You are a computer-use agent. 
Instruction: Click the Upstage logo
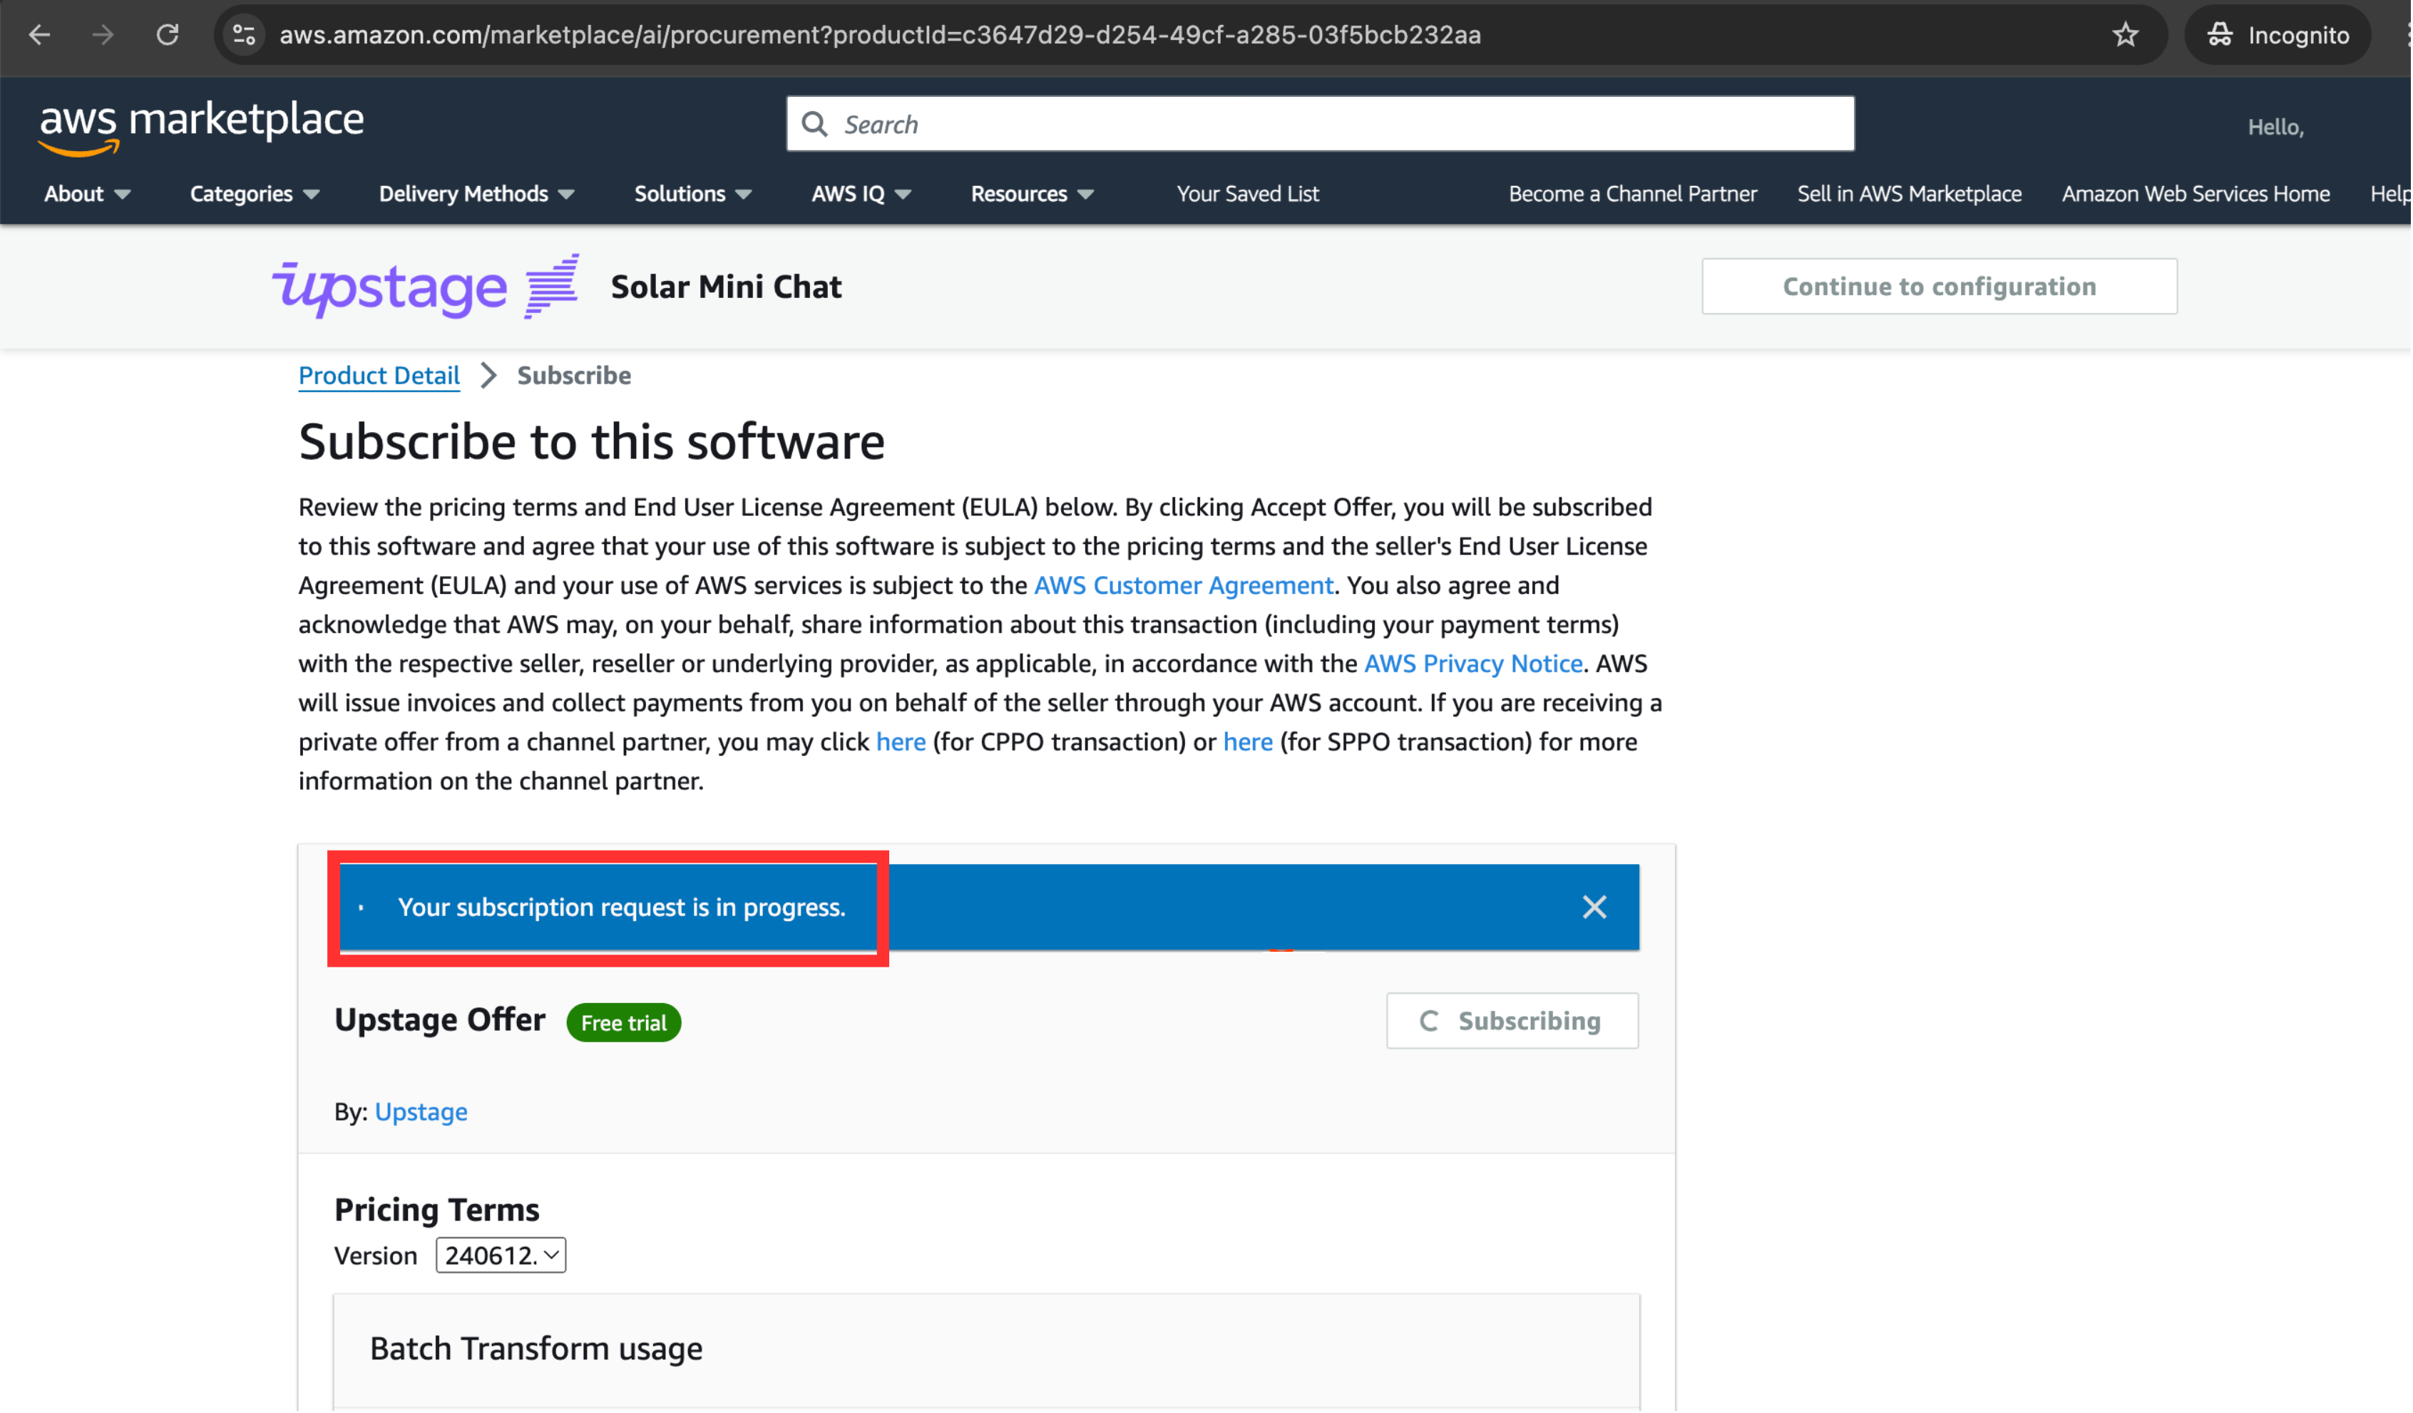(425, 287)
